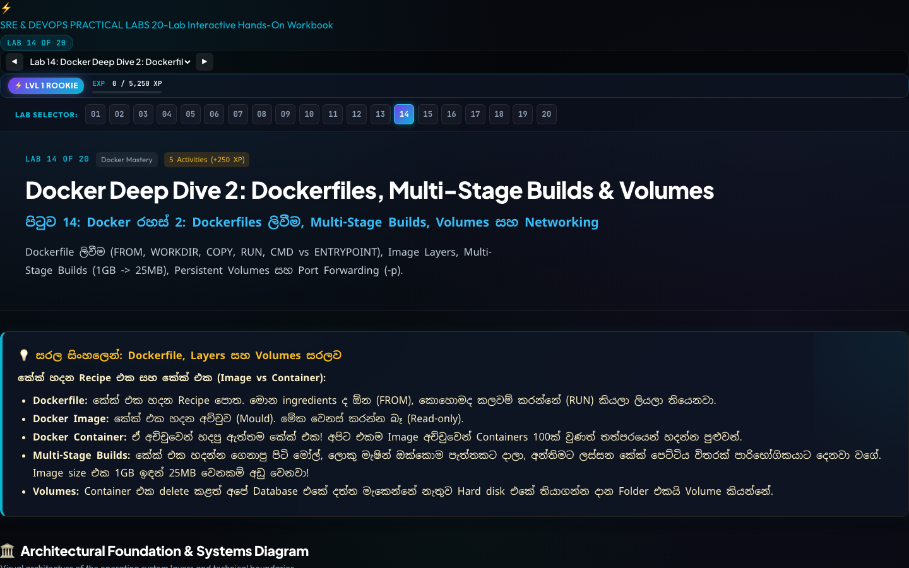
Task: Select lab 03 in lab selector
Action: [143, 114]
